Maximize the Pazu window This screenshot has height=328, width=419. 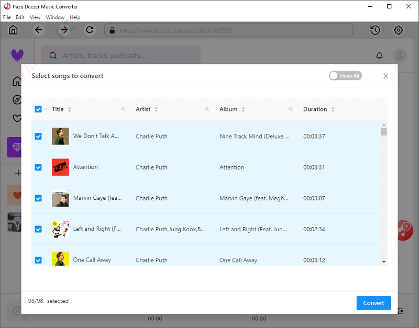(x=389, y=6)
